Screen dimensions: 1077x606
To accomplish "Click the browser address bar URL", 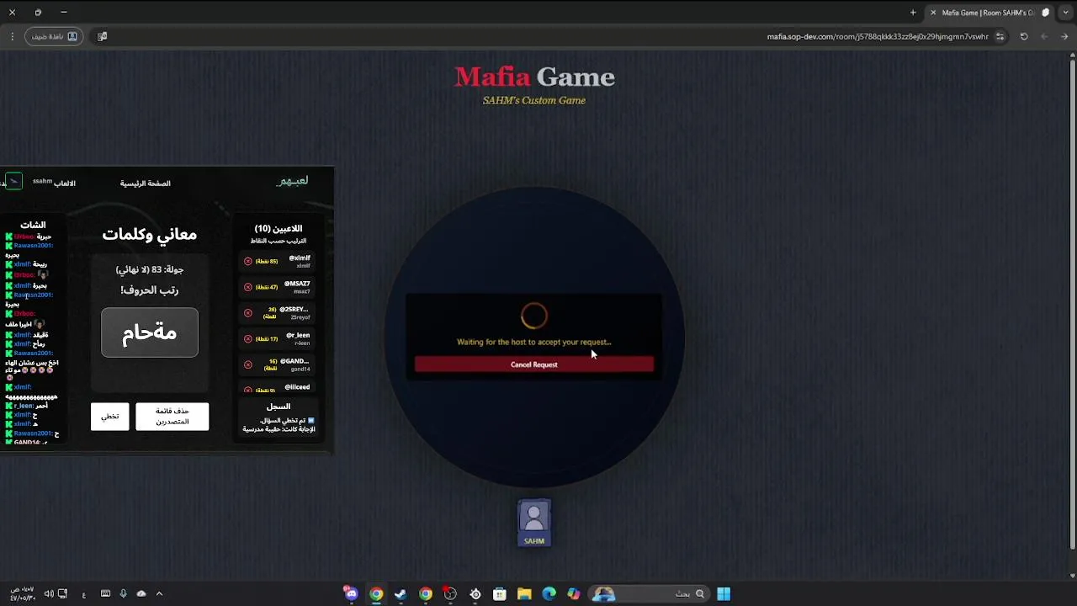I will (878, 37).
